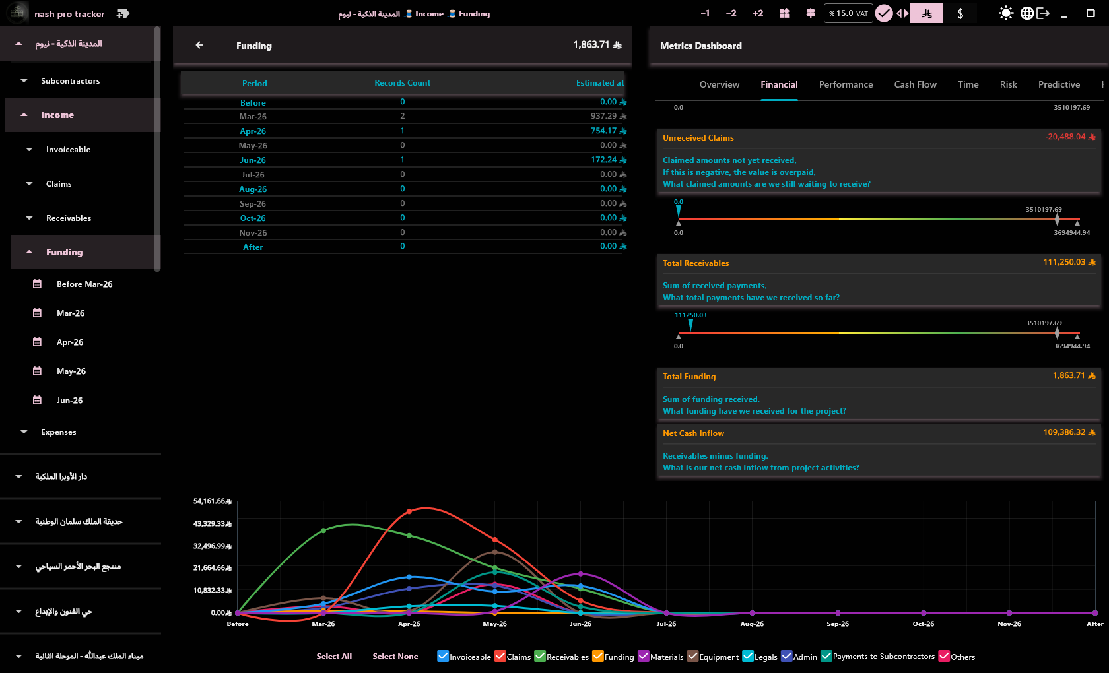The image size is (1109, 673).
Task: Disable the Payments to Subcontractors checkbox
Action: 826,656
